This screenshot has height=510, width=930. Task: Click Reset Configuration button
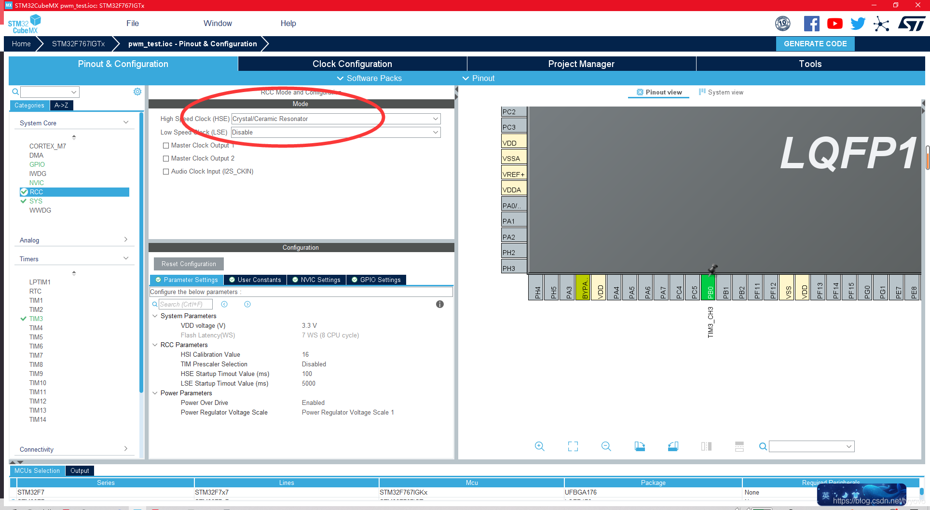coord(189,264)
